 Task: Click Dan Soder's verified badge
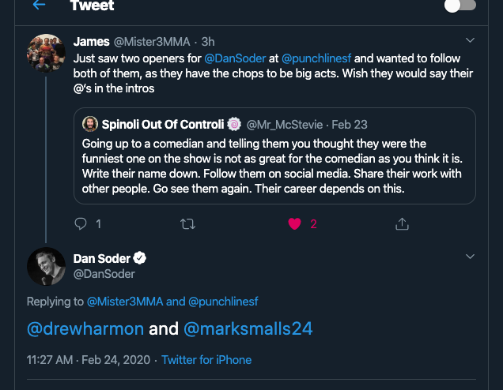click(x=140, y=259)
